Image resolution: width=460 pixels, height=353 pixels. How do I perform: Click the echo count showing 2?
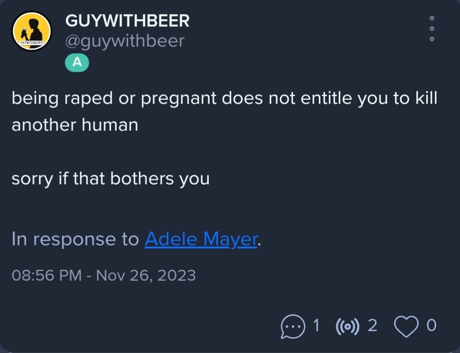point(372,325)
